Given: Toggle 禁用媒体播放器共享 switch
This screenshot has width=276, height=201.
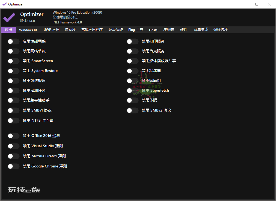Looking at the screenshot, I should pos(133,61).
